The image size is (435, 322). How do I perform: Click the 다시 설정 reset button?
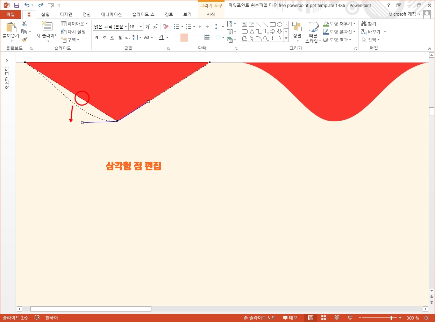pyautogui.click(x=73, y=32)
